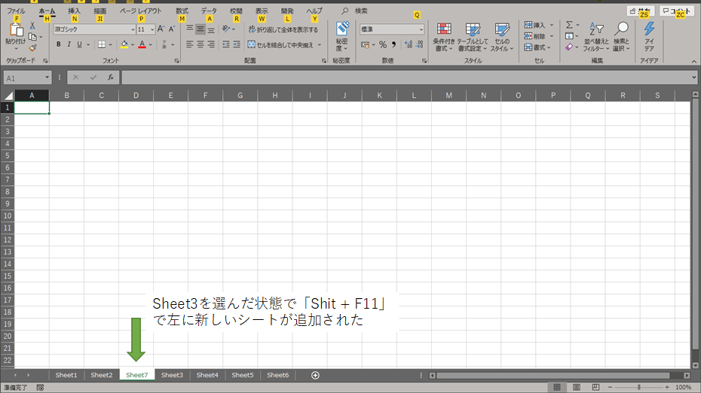Click 書式 format cells button
701x393 pixels.
[x=537, y=47]
